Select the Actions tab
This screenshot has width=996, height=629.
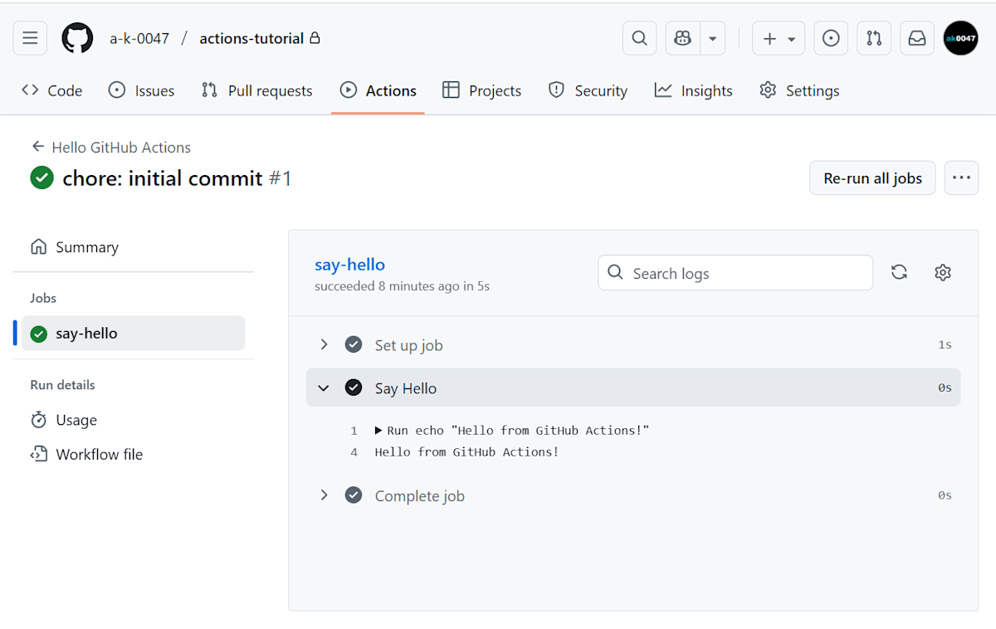point(378,90)
